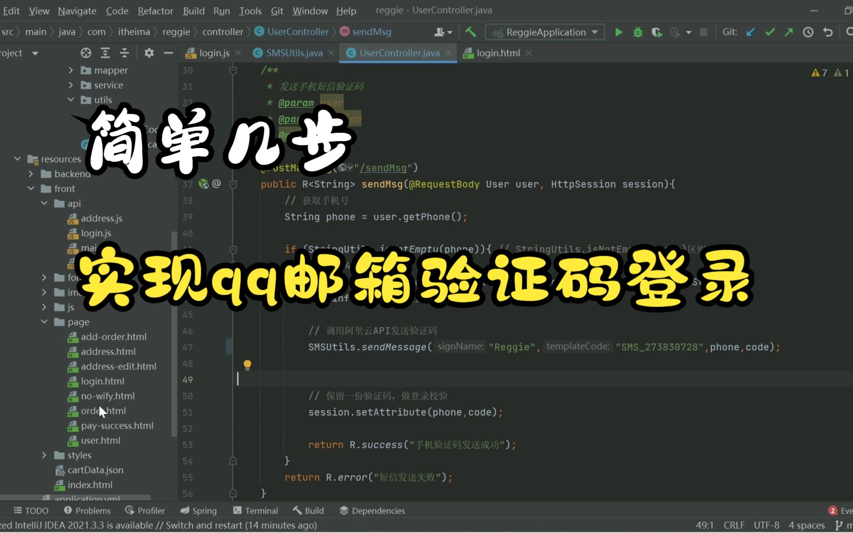
Task: Open weak warnings indicator showing 1
Action: (841, 73)
